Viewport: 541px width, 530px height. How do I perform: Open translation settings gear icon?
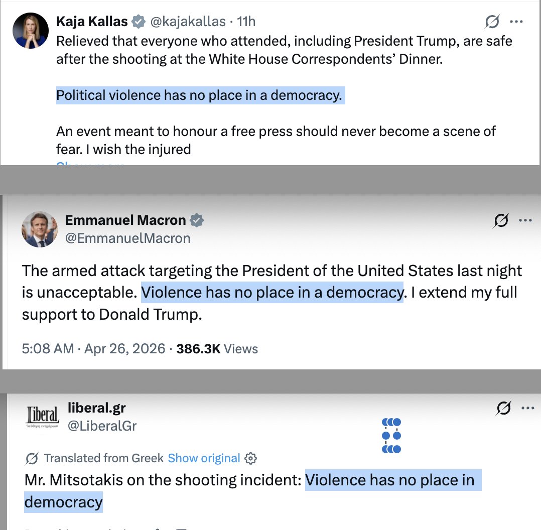pos(250,458)
